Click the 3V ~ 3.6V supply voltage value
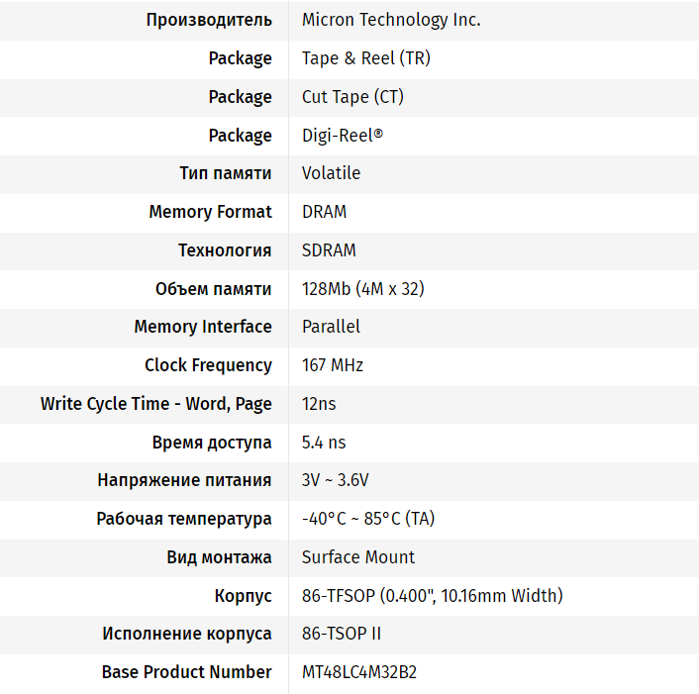 pos(335,481)
